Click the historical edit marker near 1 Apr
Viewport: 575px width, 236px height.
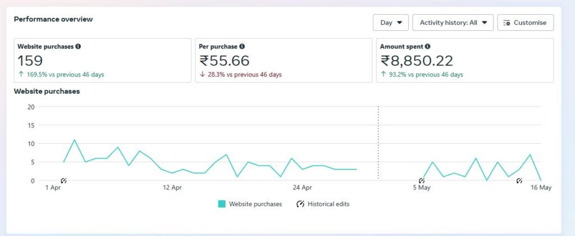tap(63, 180)
